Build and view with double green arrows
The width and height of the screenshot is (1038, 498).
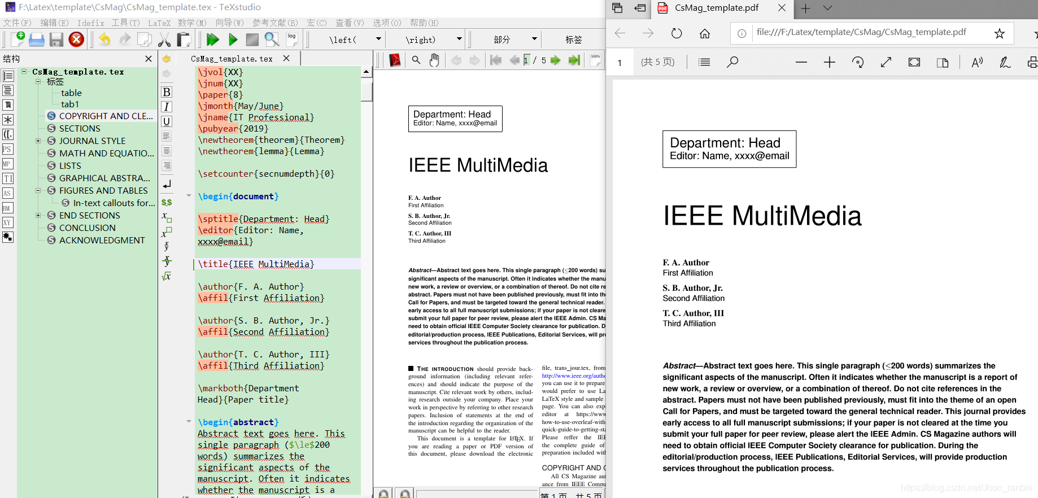pos(212,39)
